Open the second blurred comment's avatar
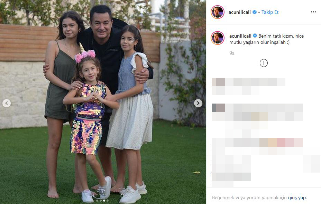Screen dimensions: 321x204 [x=218, y=108]
